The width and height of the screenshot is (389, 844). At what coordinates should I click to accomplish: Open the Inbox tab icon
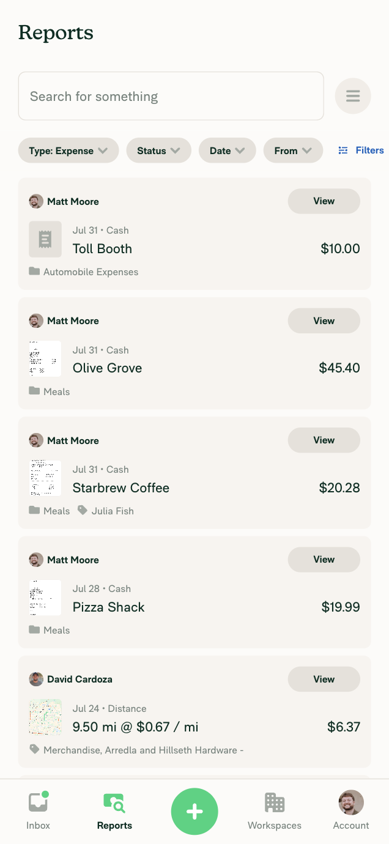coord(38,802)
